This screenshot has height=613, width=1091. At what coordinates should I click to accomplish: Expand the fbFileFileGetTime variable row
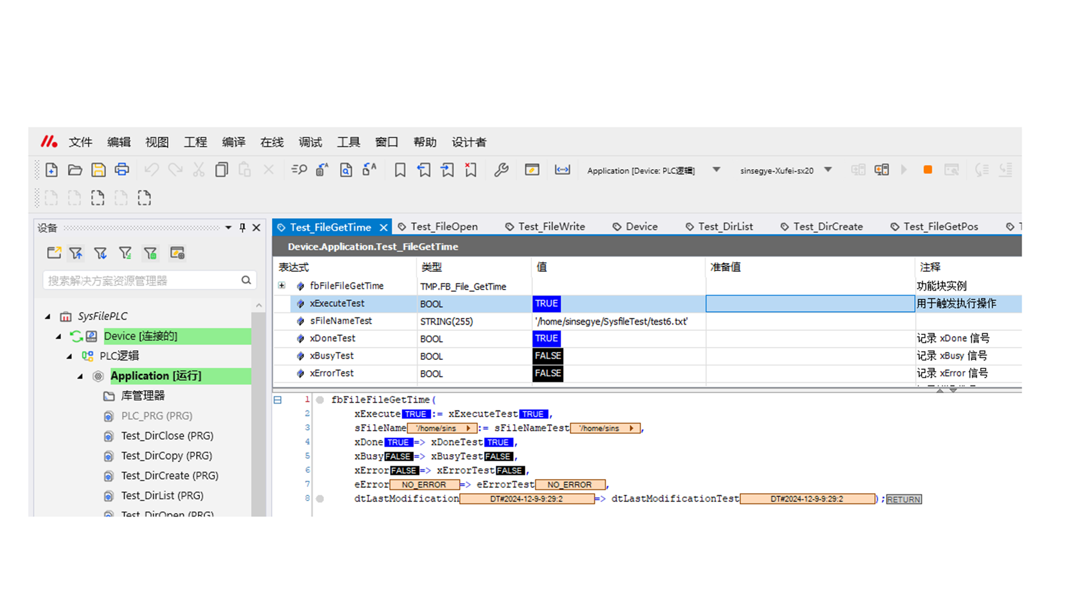click(282, 285)
